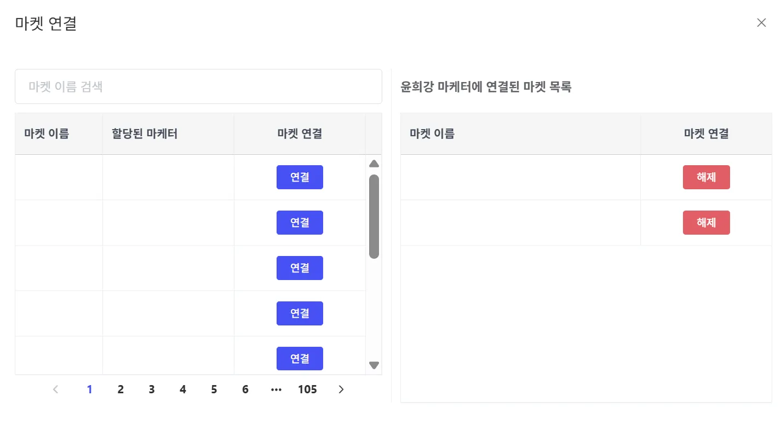The image size is (781, 425).
Task: Click the pagination ellipsis to jump pages
Action: coord(276,389)
